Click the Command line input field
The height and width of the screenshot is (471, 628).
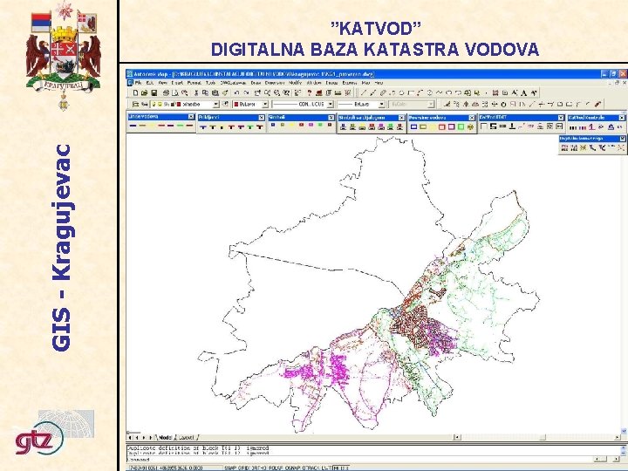click(358, 460)
